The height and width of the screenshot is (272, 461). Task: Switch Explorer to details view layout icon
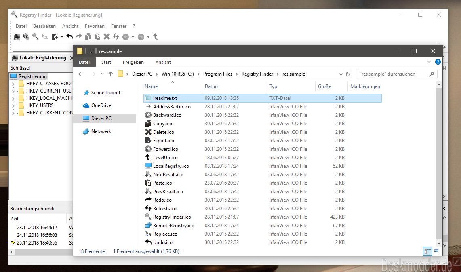pos(427,251)
